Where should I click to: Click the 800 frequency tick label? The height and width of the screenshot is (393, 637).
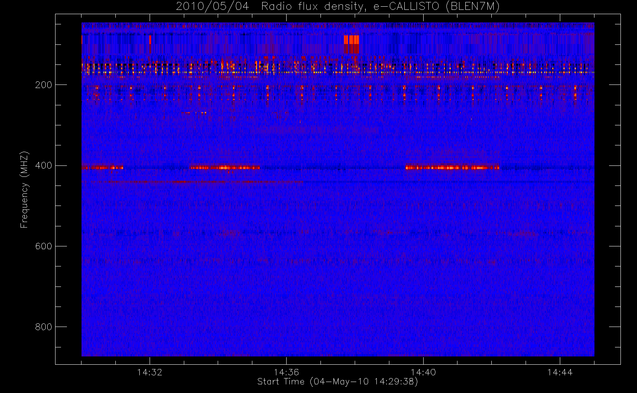[x=43, y=327]
